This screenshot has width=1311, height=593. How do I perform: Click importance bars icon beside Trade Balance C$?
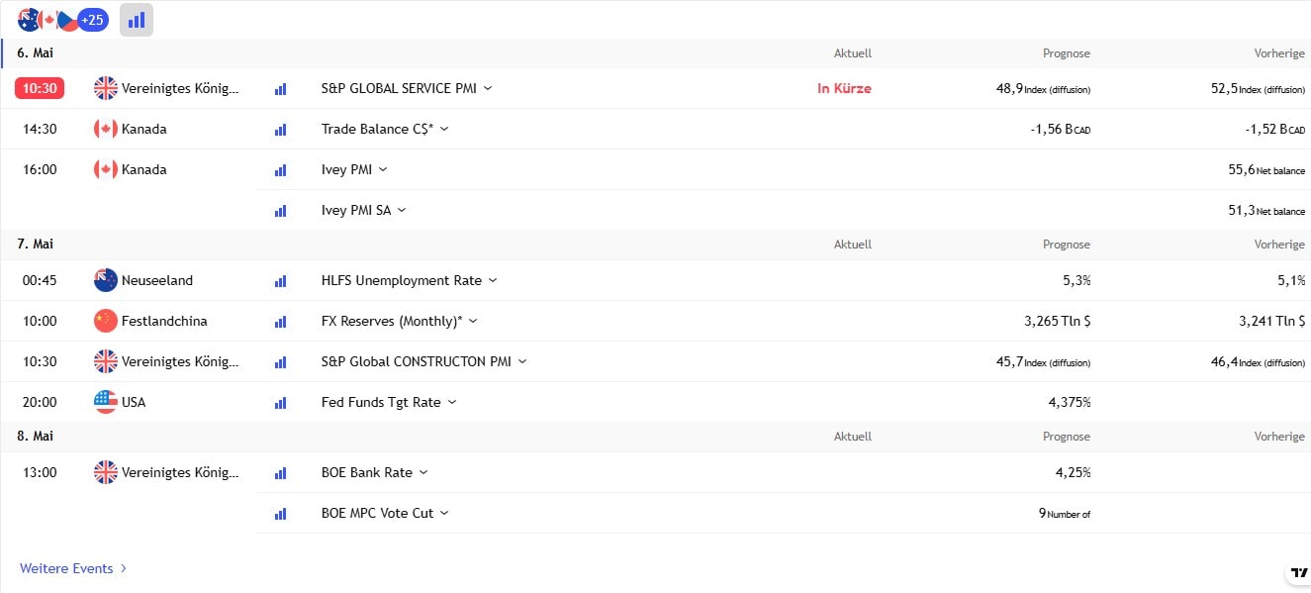click(280, 130)
